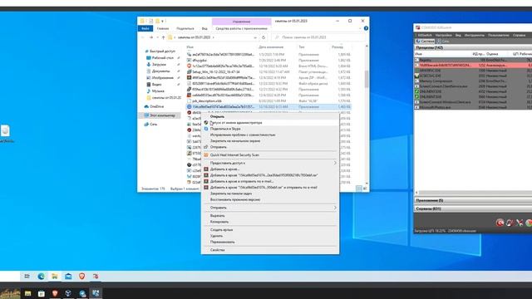532x299 pixels.
Task: Sort files by Дата изменения column
Action: click(x=271, y=47)
